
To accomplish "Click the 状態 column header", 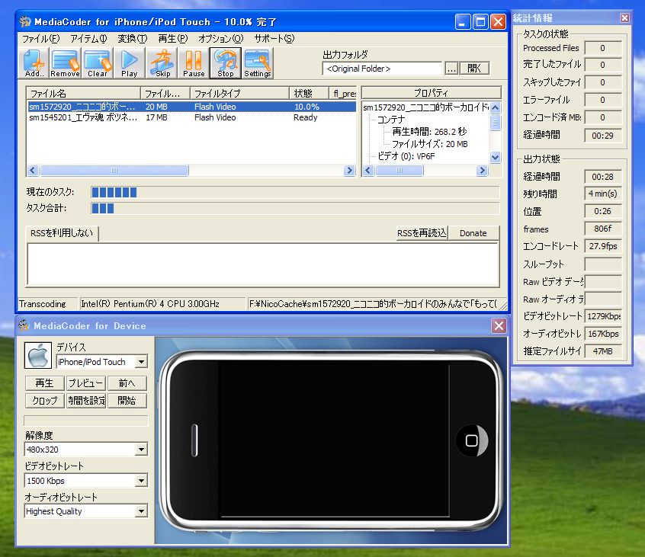I will (309, 93).
